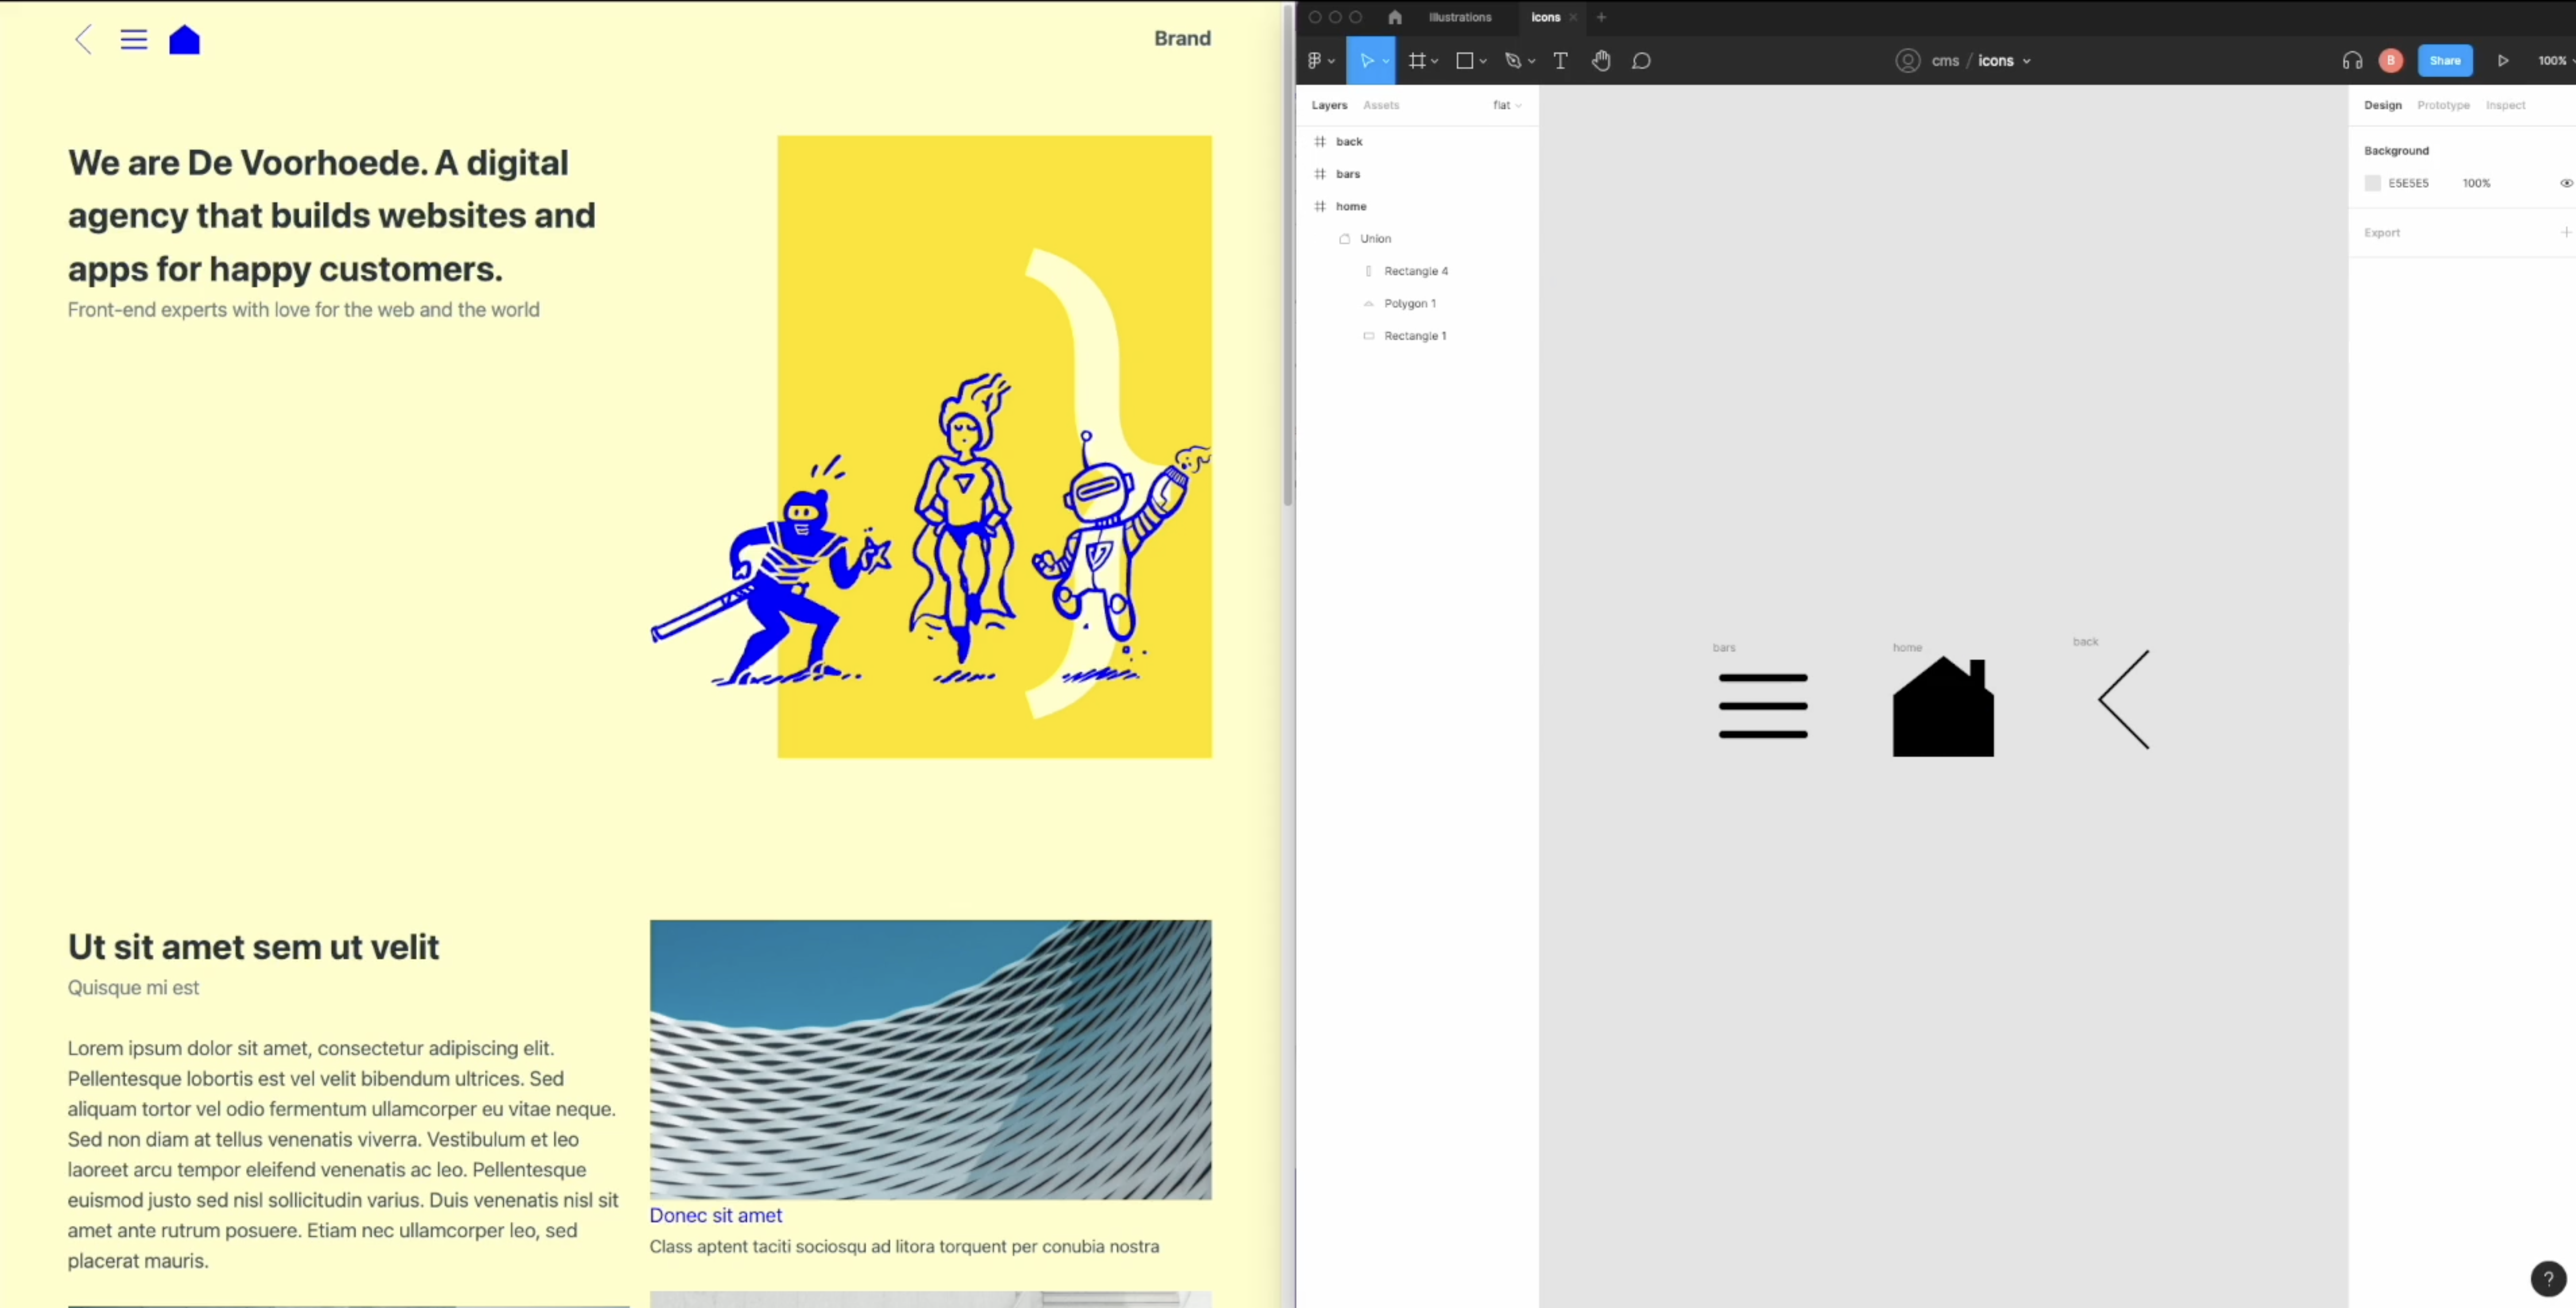Switch to the Prototype tab

[2444, 105]
